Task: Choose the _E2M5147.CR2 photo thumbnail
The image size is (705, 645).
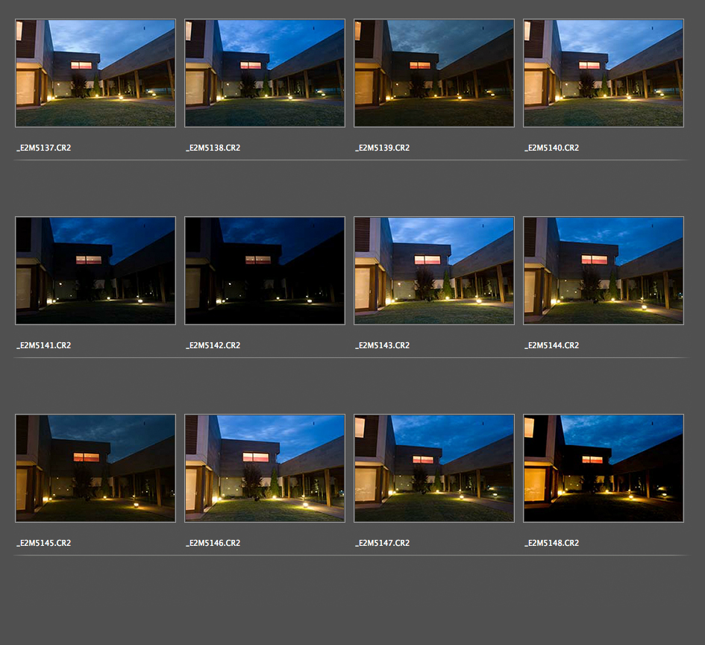Action: pyautogui.click(x=434, y=468)
